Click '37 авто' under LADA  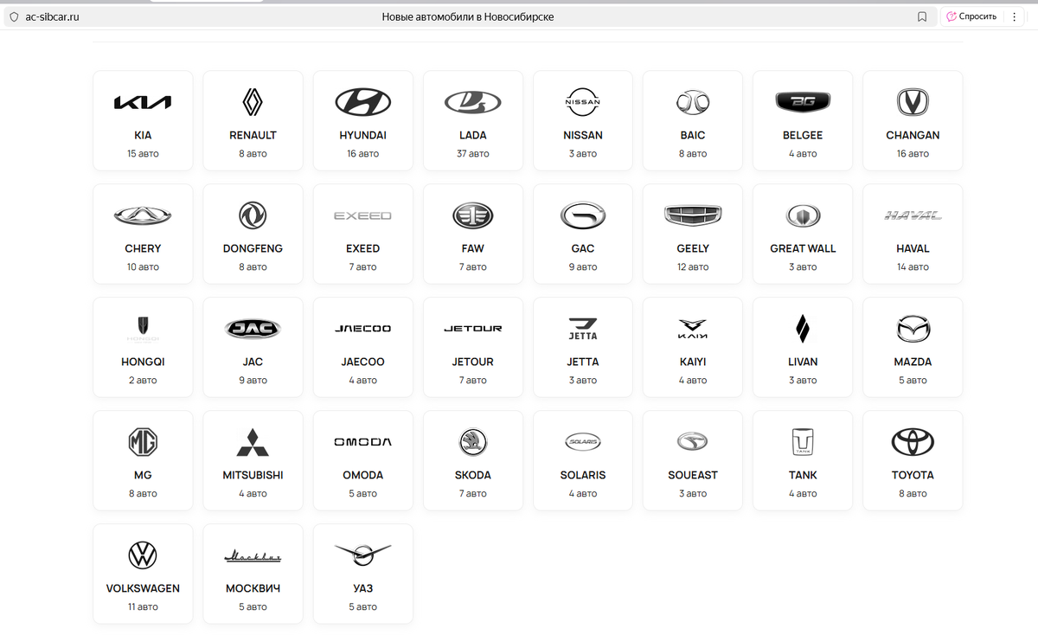pyautogui.click(x=473, y=153)
